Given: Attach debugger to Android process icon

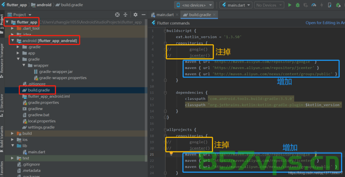Looking at the screenshot, I should point(338,5).
